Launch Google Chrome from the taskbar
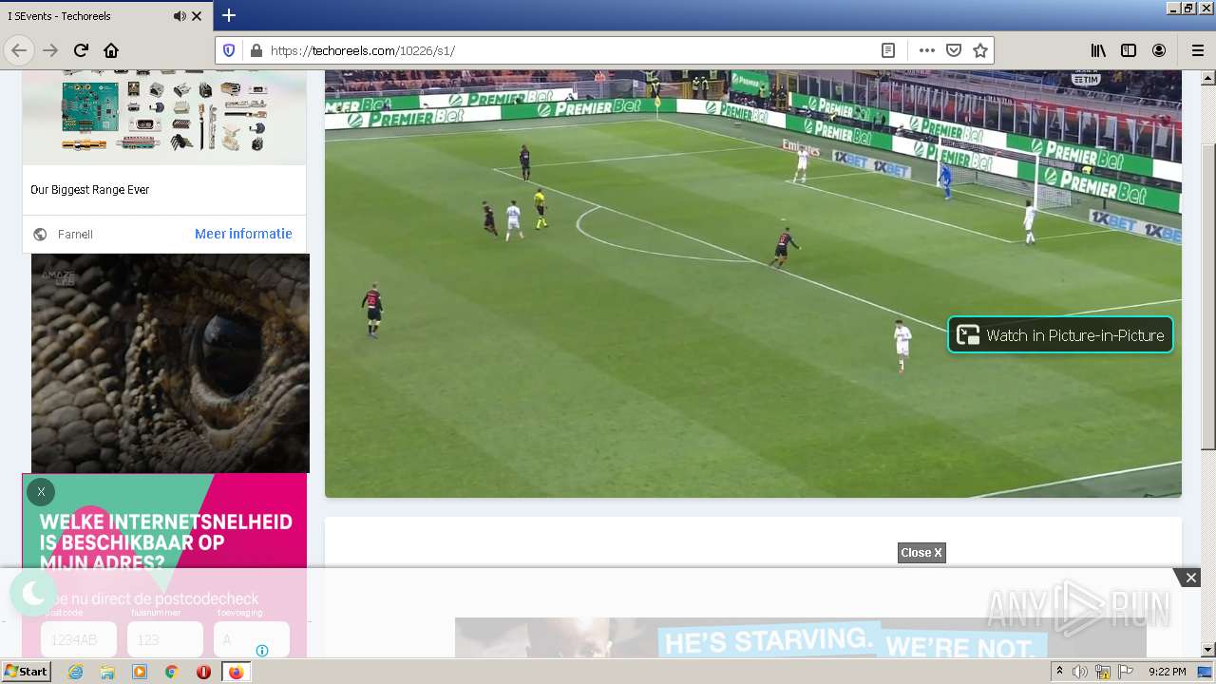Image resolution: width=1216 pixels, height=684 pixels. pyautogui.click(x=172, y=672)
